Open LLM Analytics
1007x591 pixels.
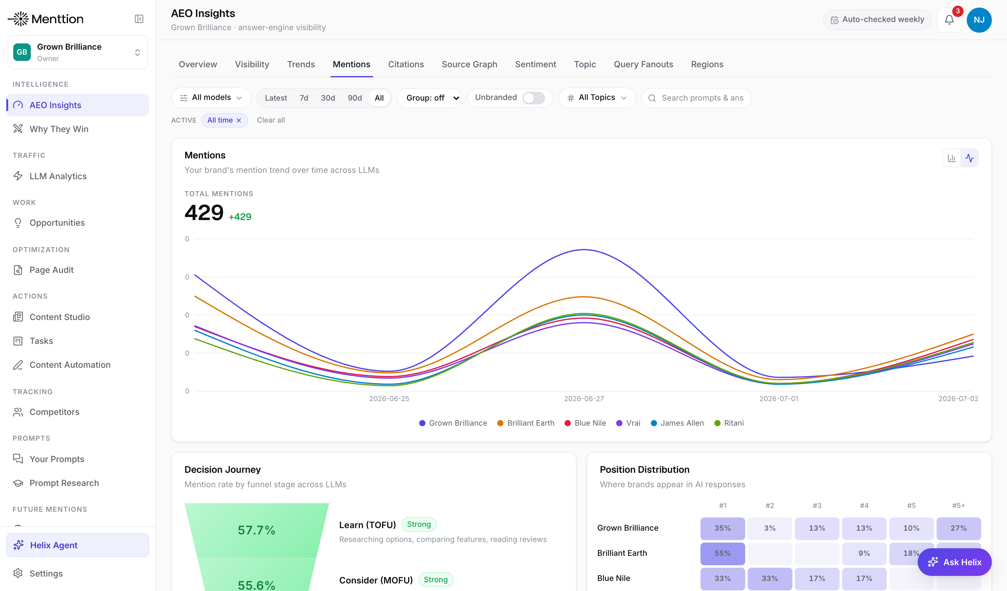tap(78, 176)
